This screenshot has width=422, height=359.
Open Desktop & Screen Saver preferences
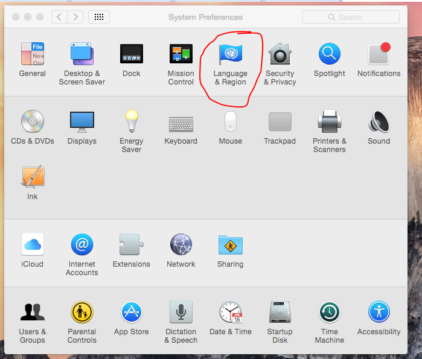[82, 54]
